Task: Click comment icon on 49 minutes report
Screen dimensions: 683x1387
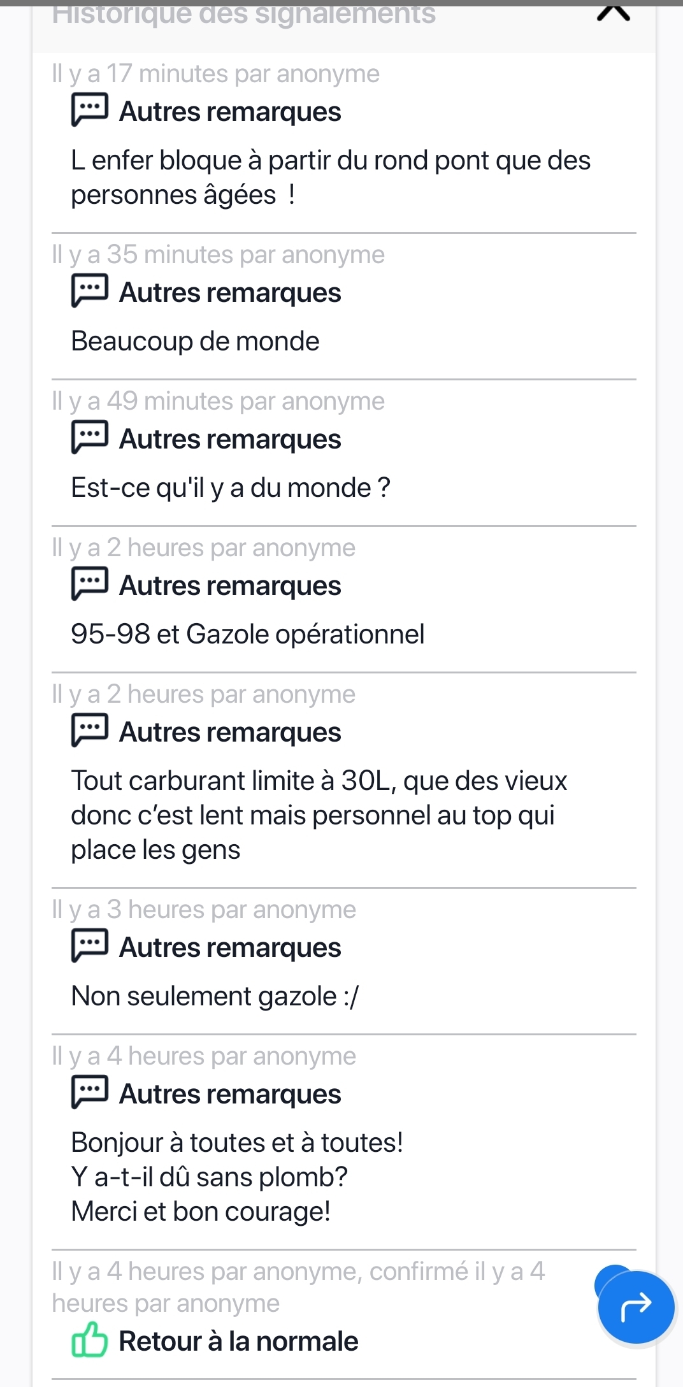Action: pyautogui.click(x=89, y=437)
